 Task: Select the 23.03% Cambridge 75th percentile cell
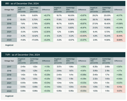point(107,15)
